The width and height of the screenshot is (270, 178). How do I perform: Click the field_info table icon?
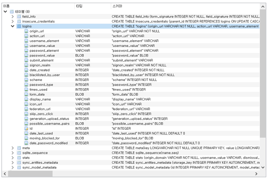click(x=19, y=17)
